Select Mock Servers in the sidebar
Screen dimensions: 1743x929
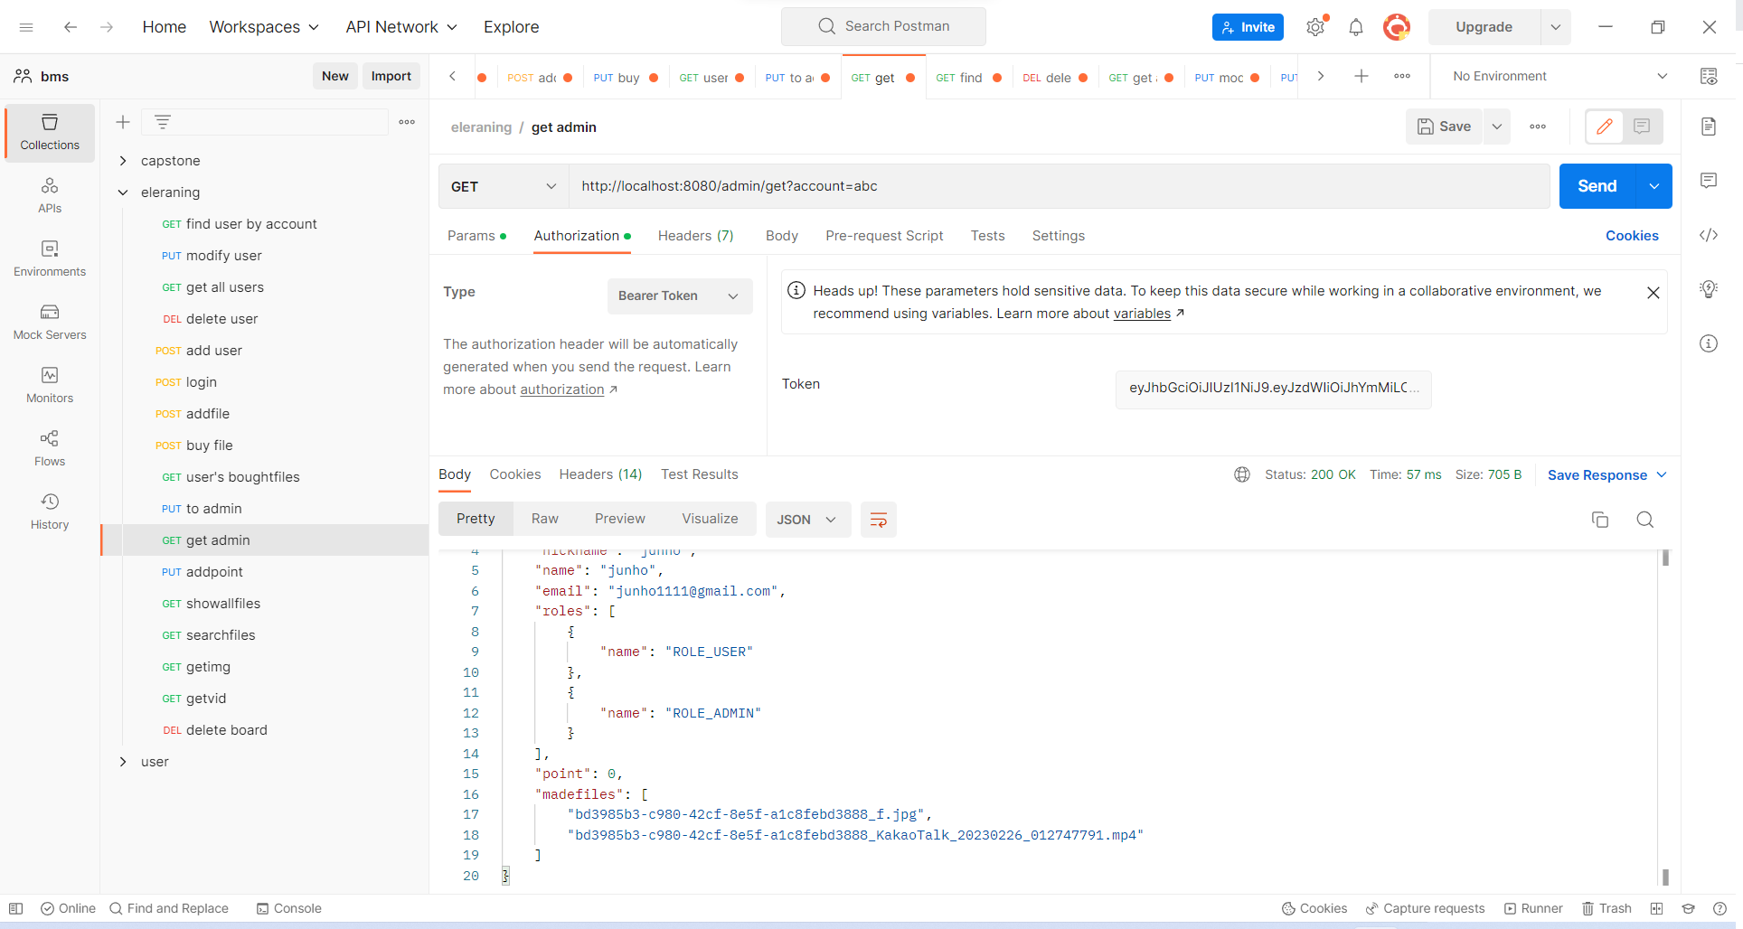click(50, 323)
